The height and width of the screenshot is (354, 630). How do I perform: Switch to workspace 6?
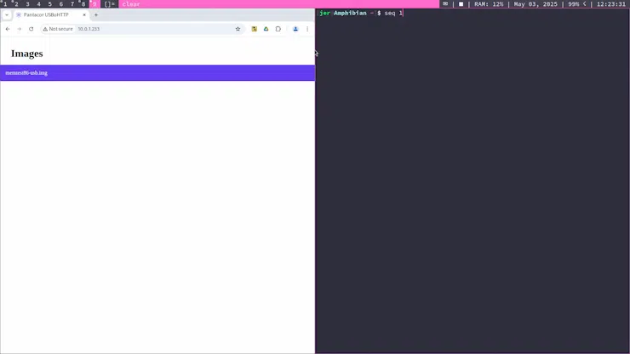click(x=61, y=4)
